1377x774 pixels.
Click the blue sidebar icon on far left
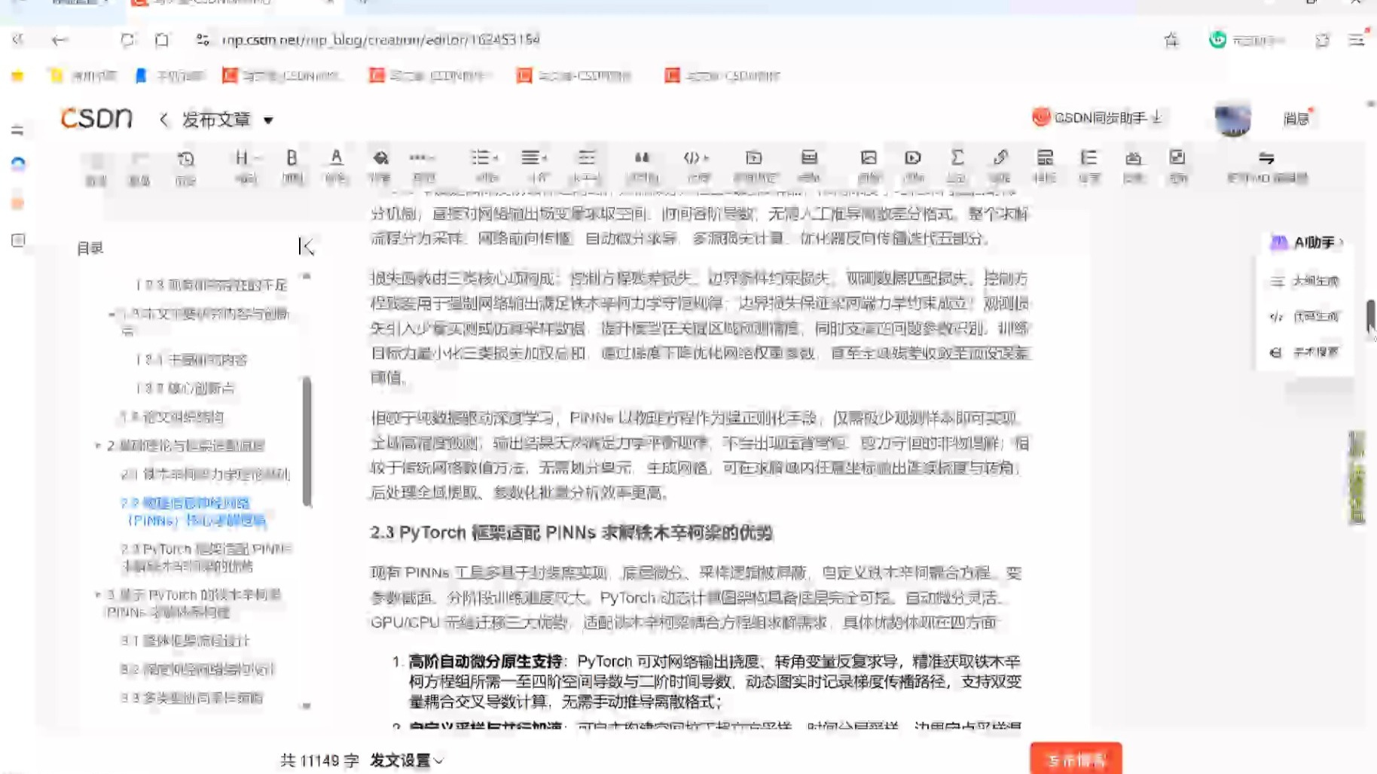click(x=18, y=163)
